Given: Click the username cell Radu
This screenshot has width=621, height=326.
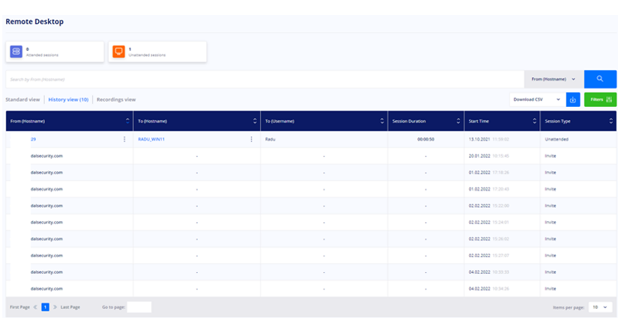Looking at the screenshot, I should pyautogui.click(x=270, y=139).
